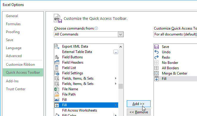Screen dimensions: 197x116
Task: Click the commands list scroll up arrow
Action: [x=121, y=47]
